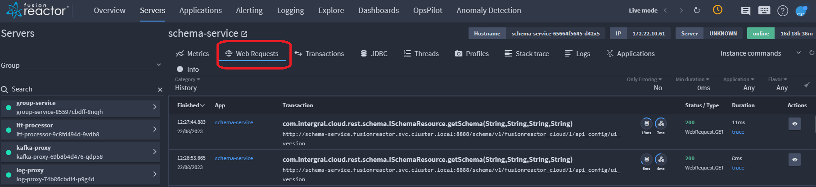This screenshot has height=187, width=816.
Task: Expand log-proxy server chevron
Action: (154, 174)
